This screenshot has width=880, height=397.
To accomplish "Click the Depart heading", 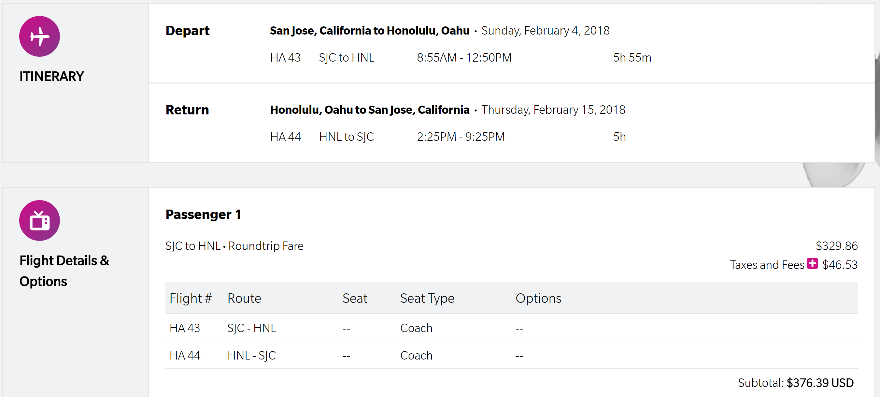I will pos(187,31).
